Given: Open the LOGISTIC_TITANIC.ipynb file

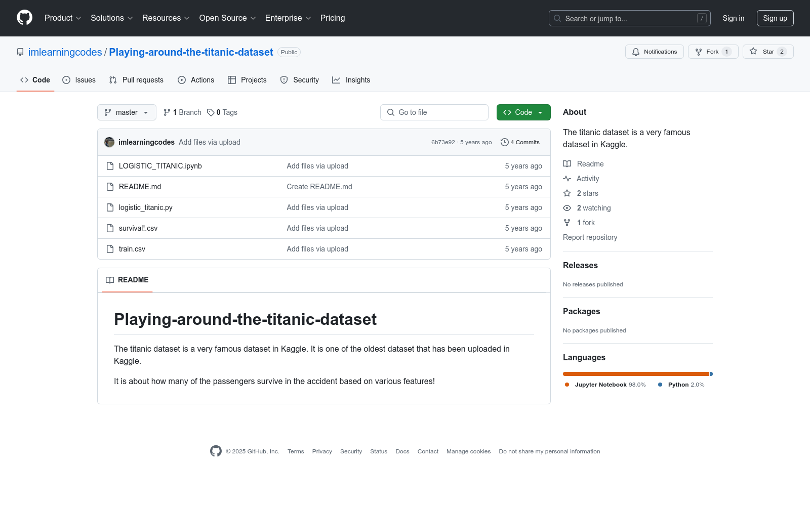Looking at the screenshot, I should (x=160, y=166).
